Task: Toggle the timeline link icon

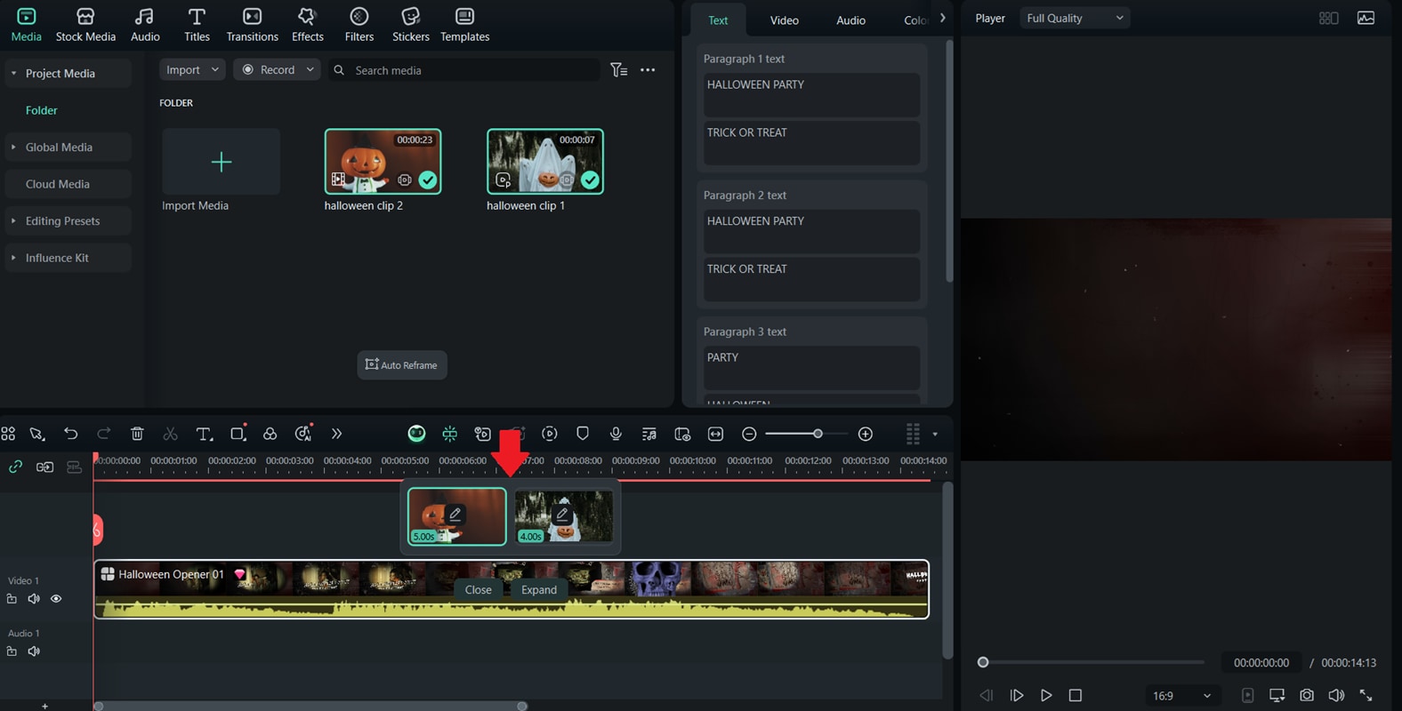Action: tap(15, 467)
